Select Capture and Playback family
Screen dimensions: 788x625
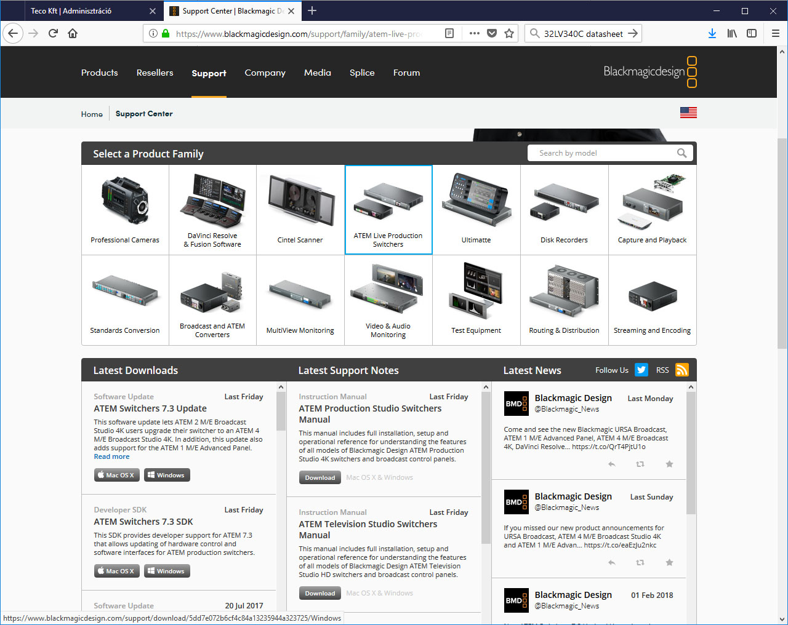point(653,210)
